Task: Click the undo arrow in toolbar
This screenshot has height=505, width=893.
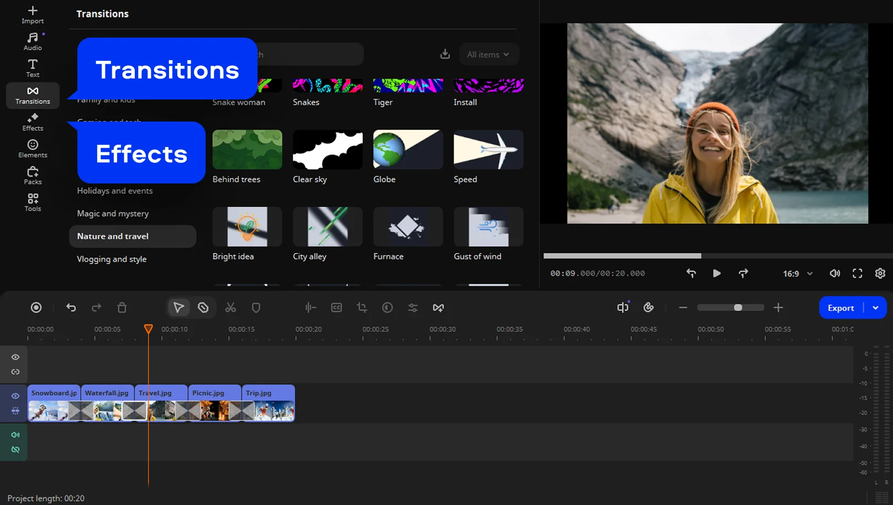Action: coord(71,308)
